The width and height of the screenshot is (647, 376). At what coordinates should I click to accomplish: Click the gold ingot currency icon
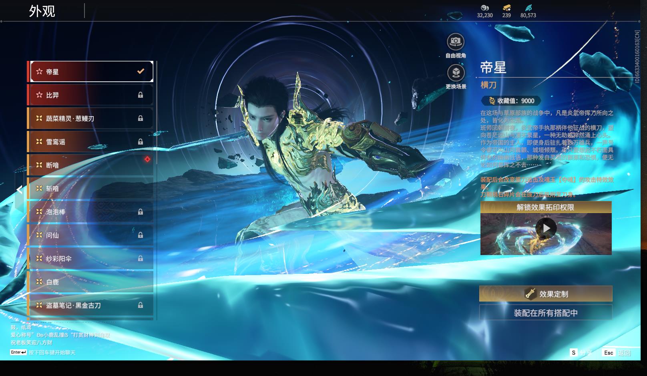tap(506, 8)
